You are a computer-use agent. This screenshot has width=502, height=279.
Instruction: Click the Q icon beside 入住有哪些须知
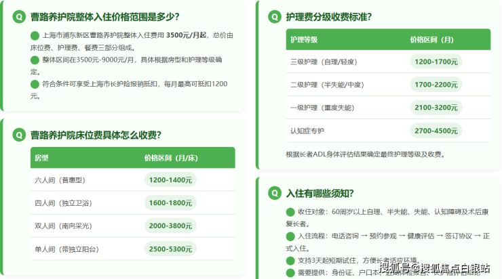tap(275, 193)
